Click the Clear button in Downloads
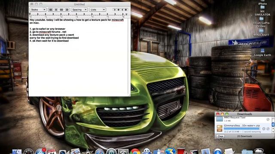The width and height of the screenshot is (275, 154). [220, 136]
